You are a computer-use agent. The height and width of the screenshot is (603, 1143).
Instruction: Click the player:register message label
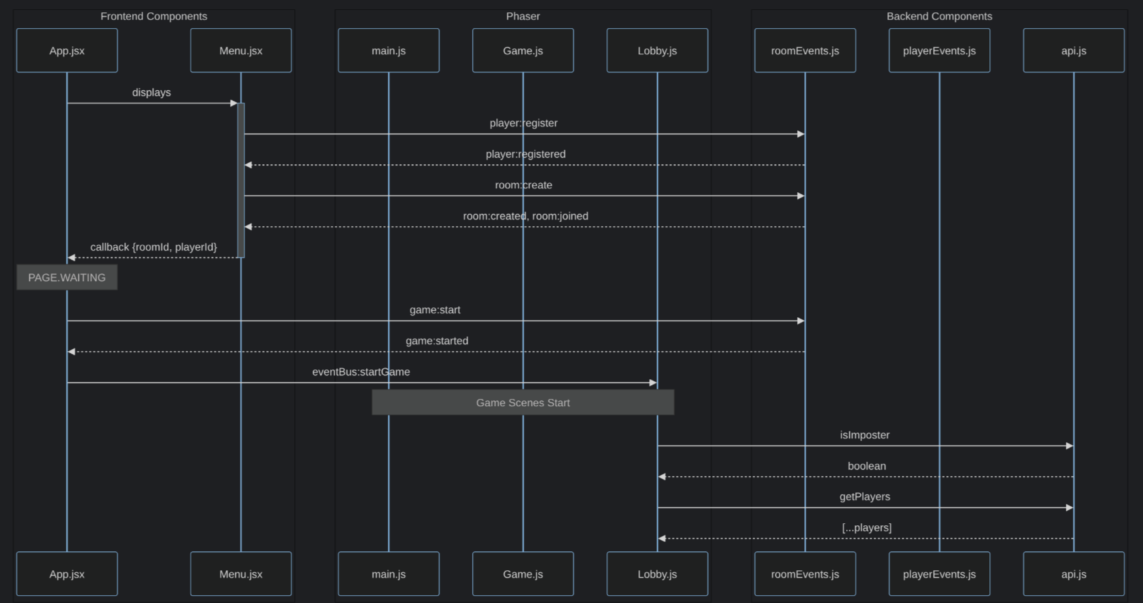click(x=523, y=123)
